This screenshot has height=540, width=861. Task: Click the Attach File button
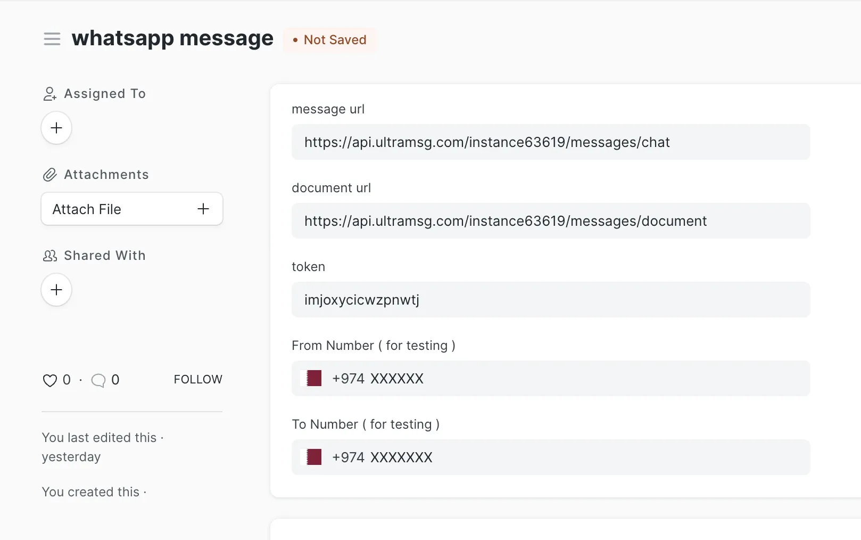tap(132, 209)
